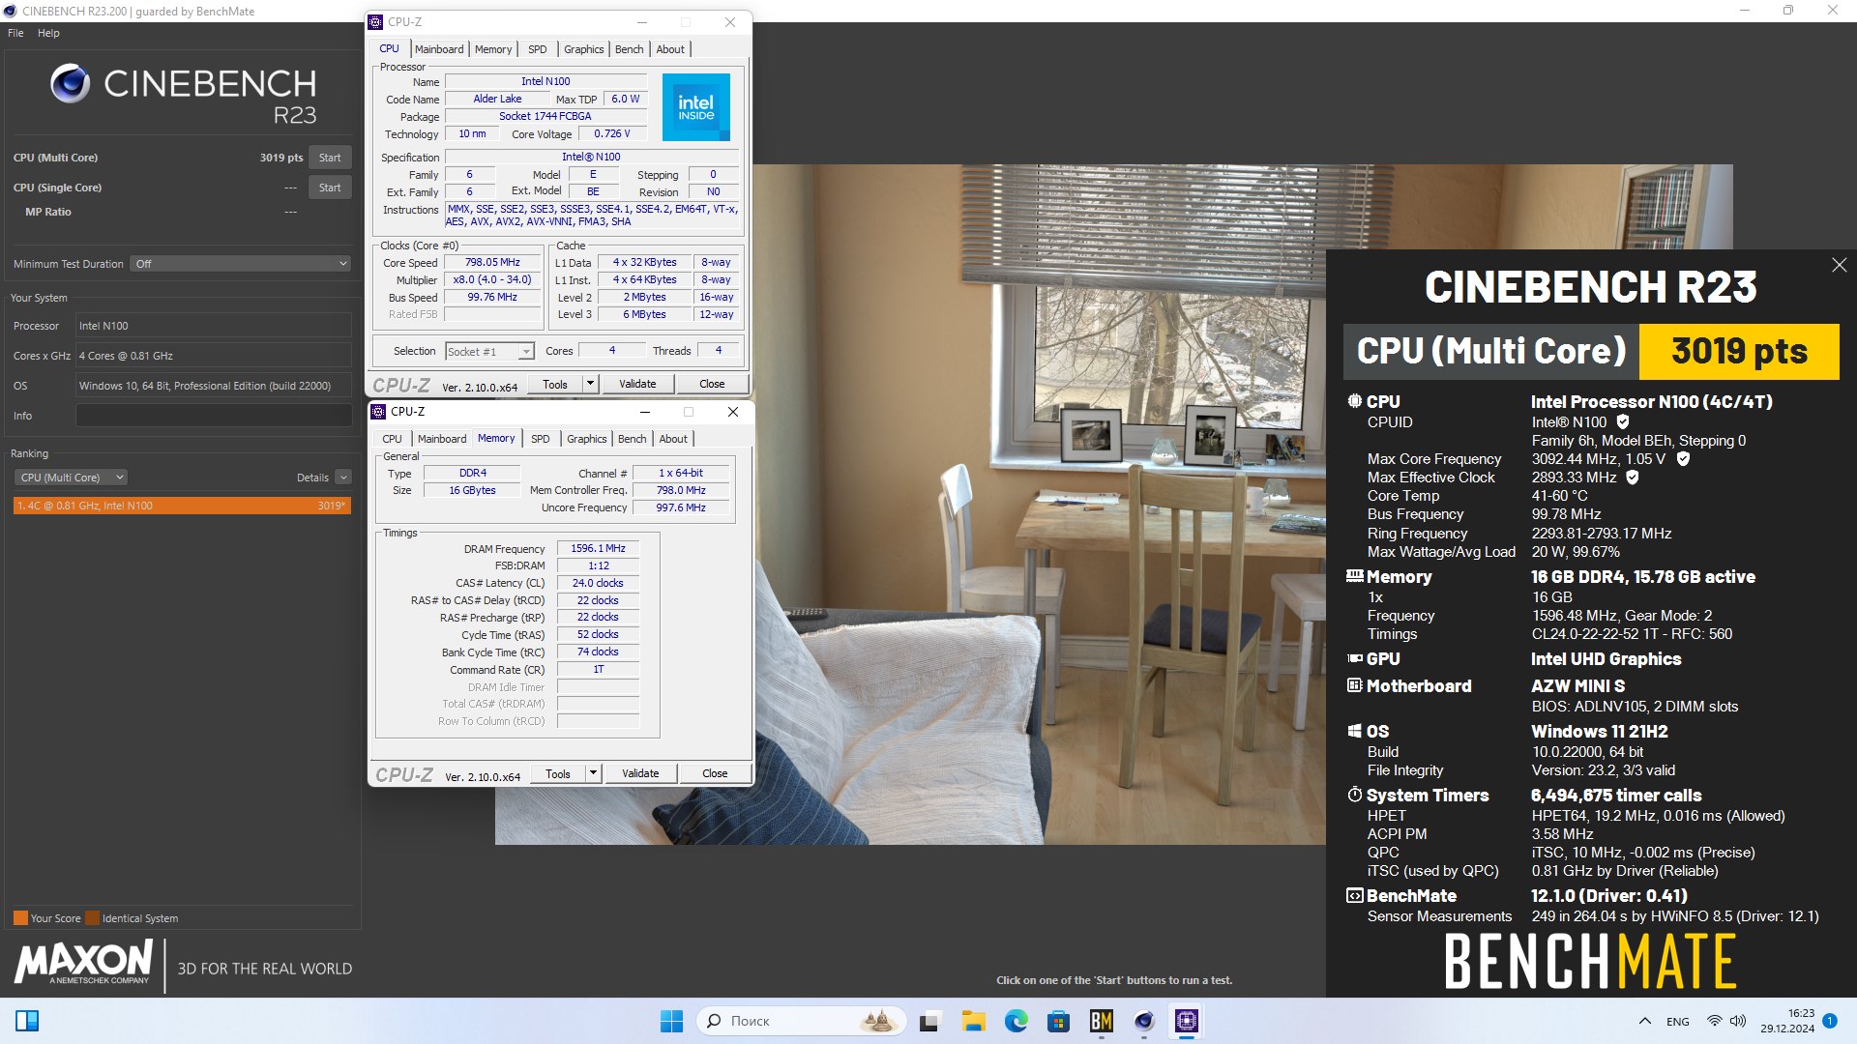Click the Memory section icon in BenchMate panel
The image size is (1857, 1044).
(x=1355, y=575)
